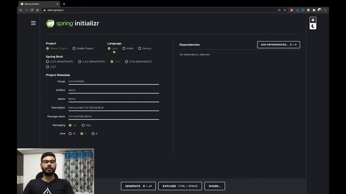The height and width of the screenshot is (194, 346).
Task: Click Add Dependencies button
Action: (x=278, y=45)
